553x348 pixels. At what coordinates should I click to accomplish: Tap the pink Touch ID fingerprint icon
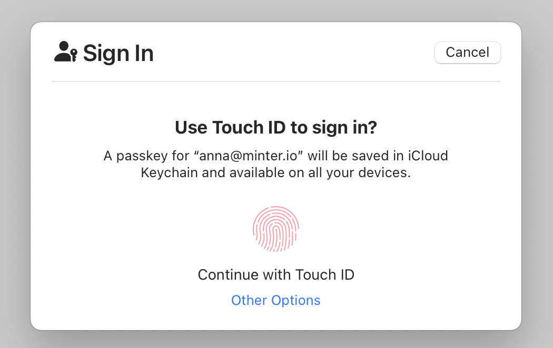[x=276, y=229]
